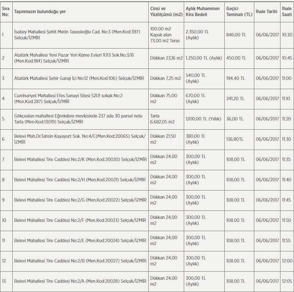
Task: Click the 'İhale Saati' column header
Action: (287, 11)
